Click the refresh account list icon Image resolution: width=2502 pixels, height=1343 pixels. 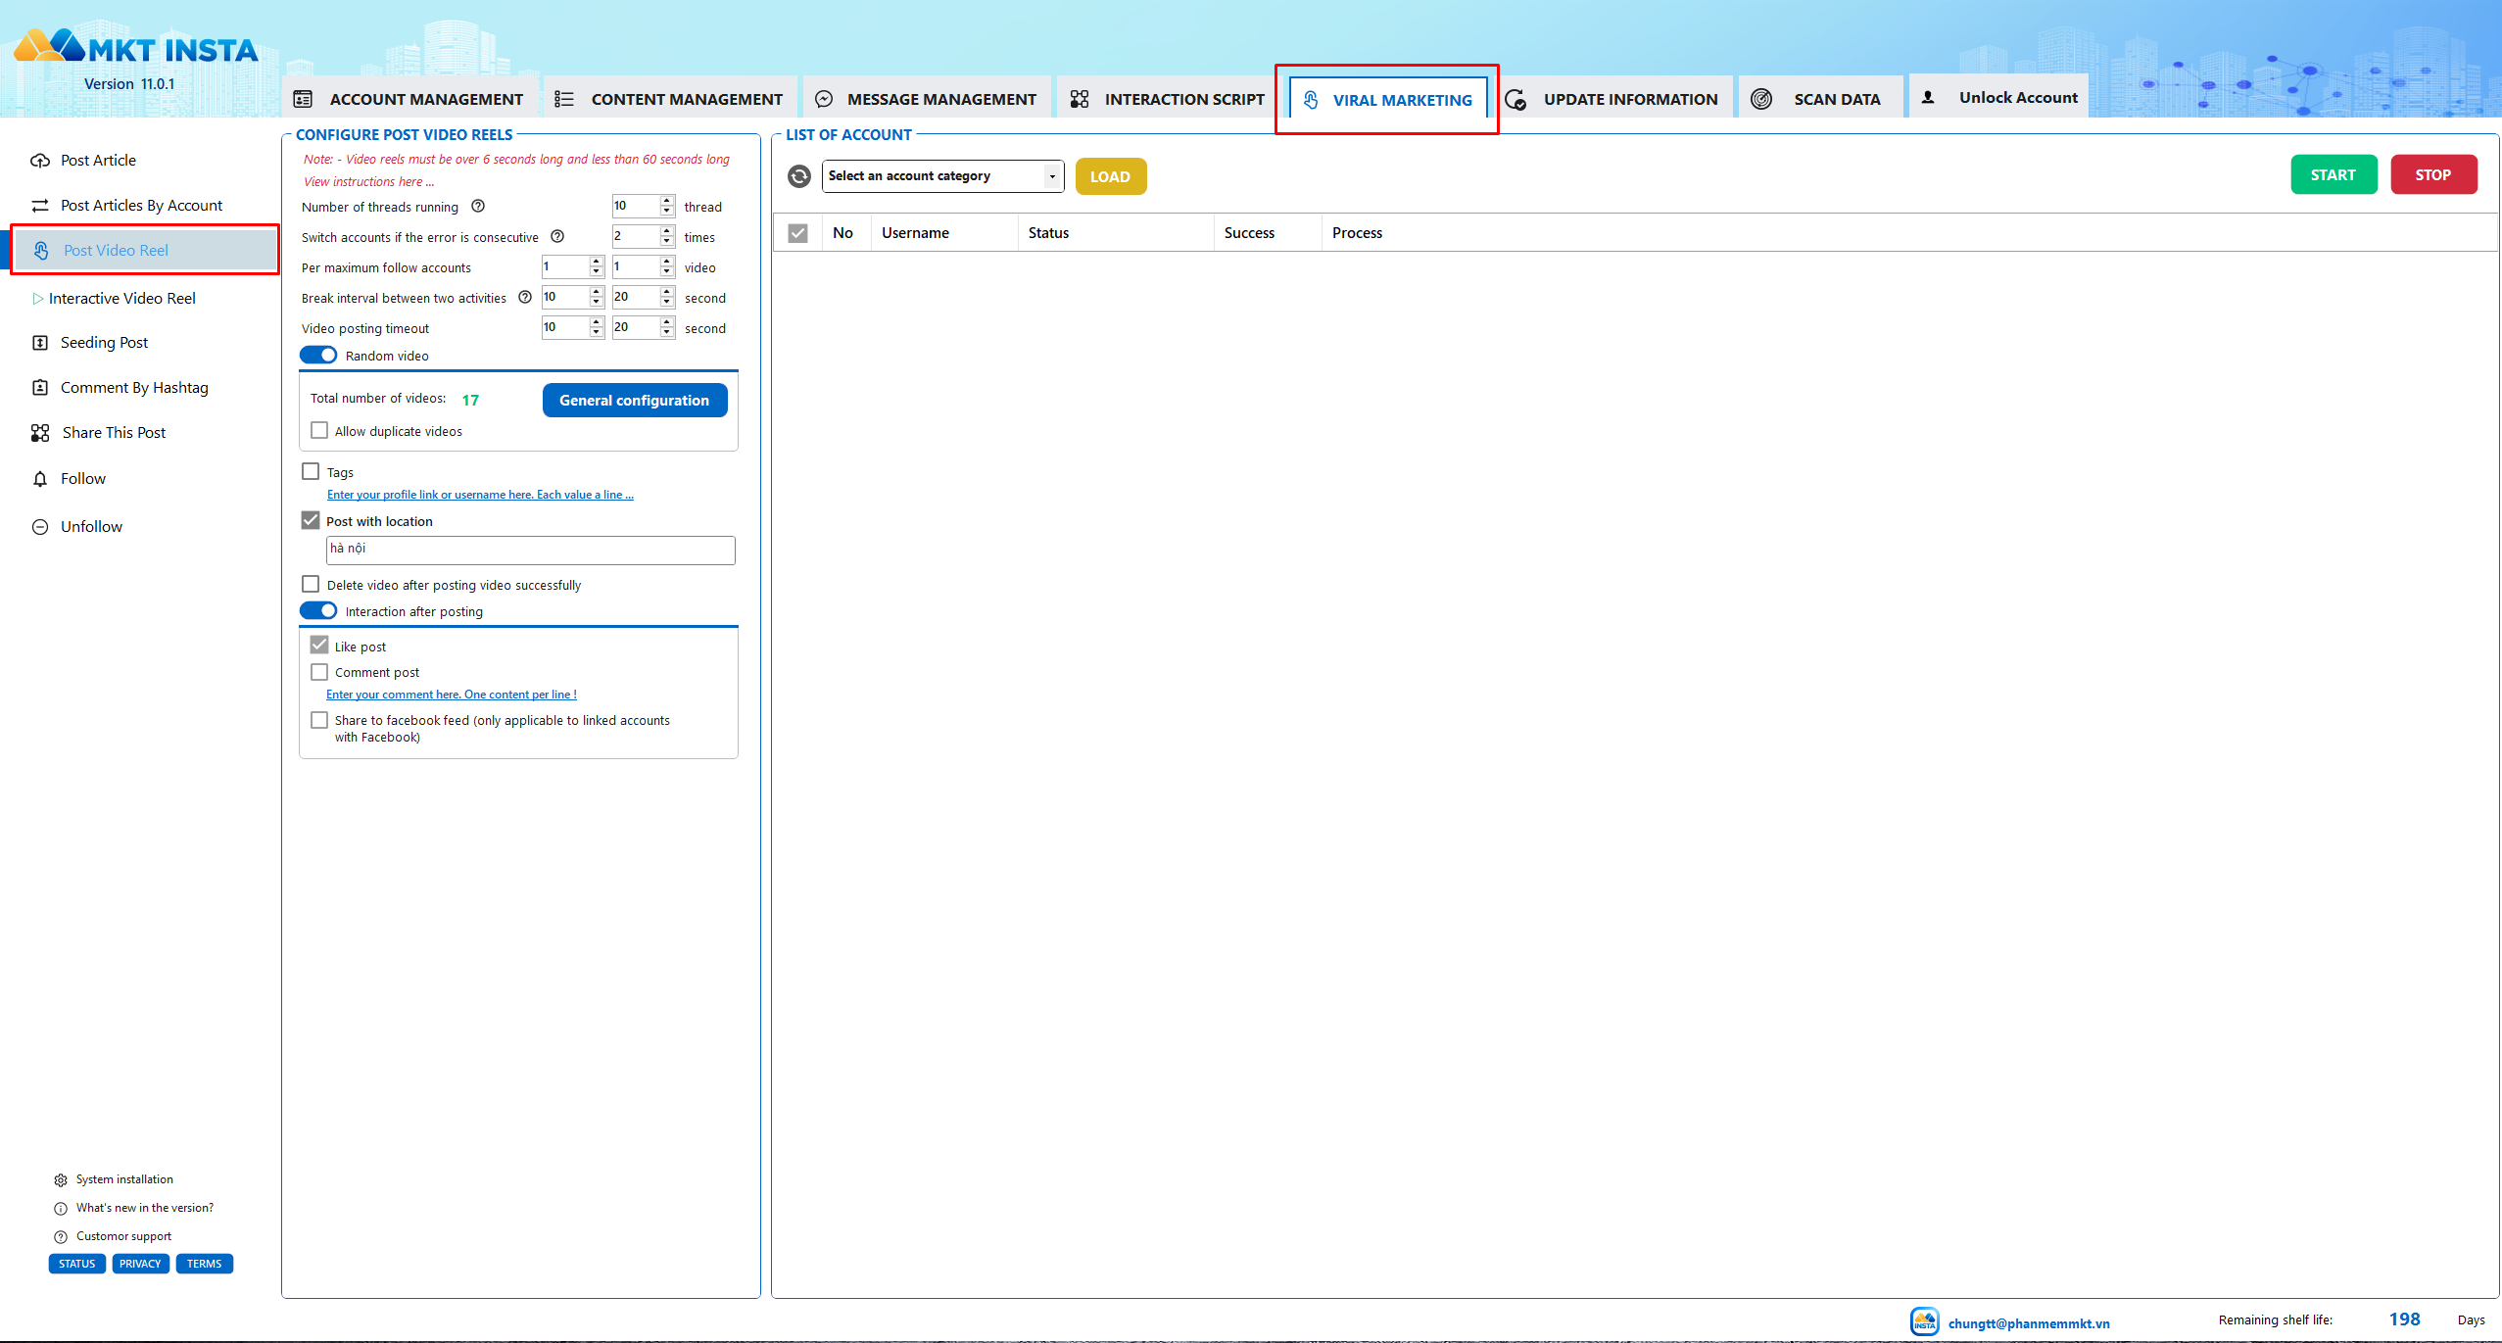point(799,176)
